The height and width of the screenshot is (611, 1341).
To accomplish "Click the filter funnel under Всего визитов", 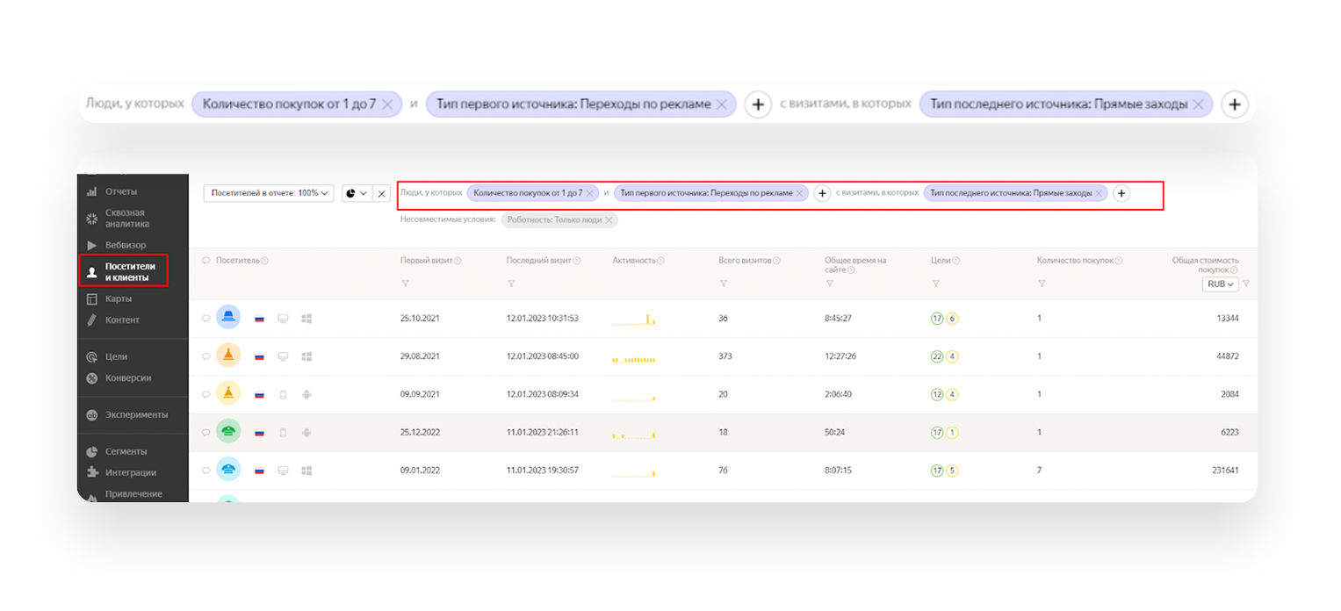I will [x=723, y=284].
